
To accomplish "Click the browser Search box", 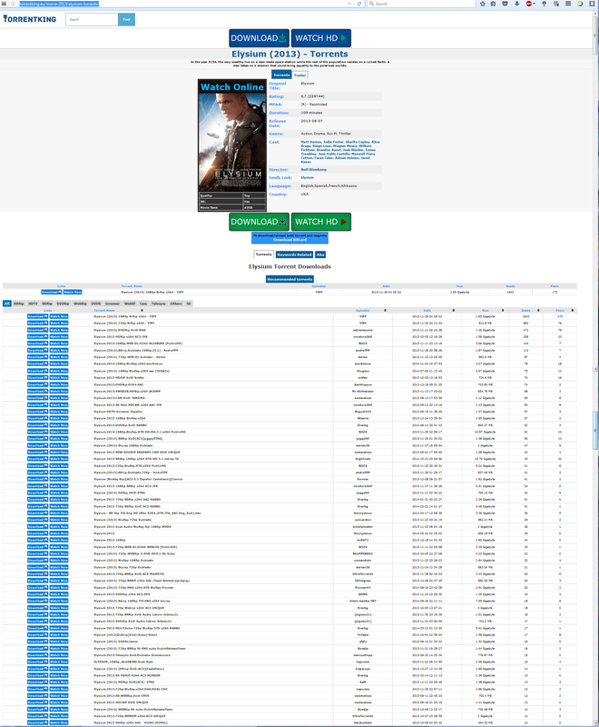I will pos(424,4).
